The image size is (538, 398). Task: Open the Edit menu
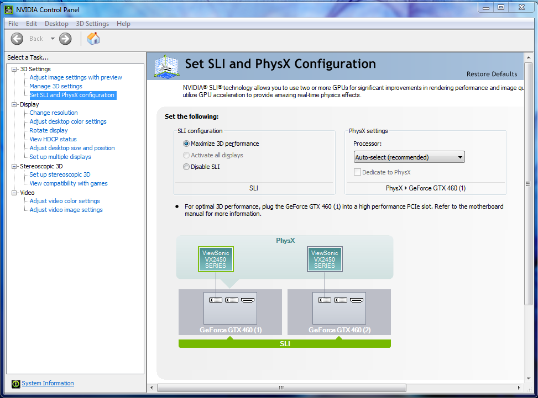pos(32,24)
